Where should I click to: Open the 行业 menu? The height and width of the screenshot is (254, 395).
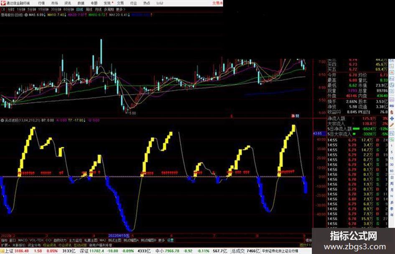click(x=133, y=3)
